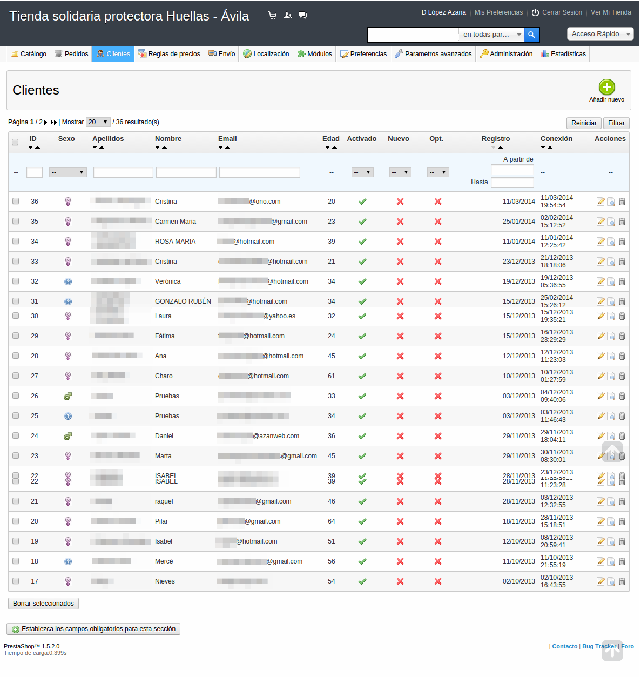Click the Cerrar Sesión link
Viewport: 641px width, 677px height.
click(x=562, y=12)
